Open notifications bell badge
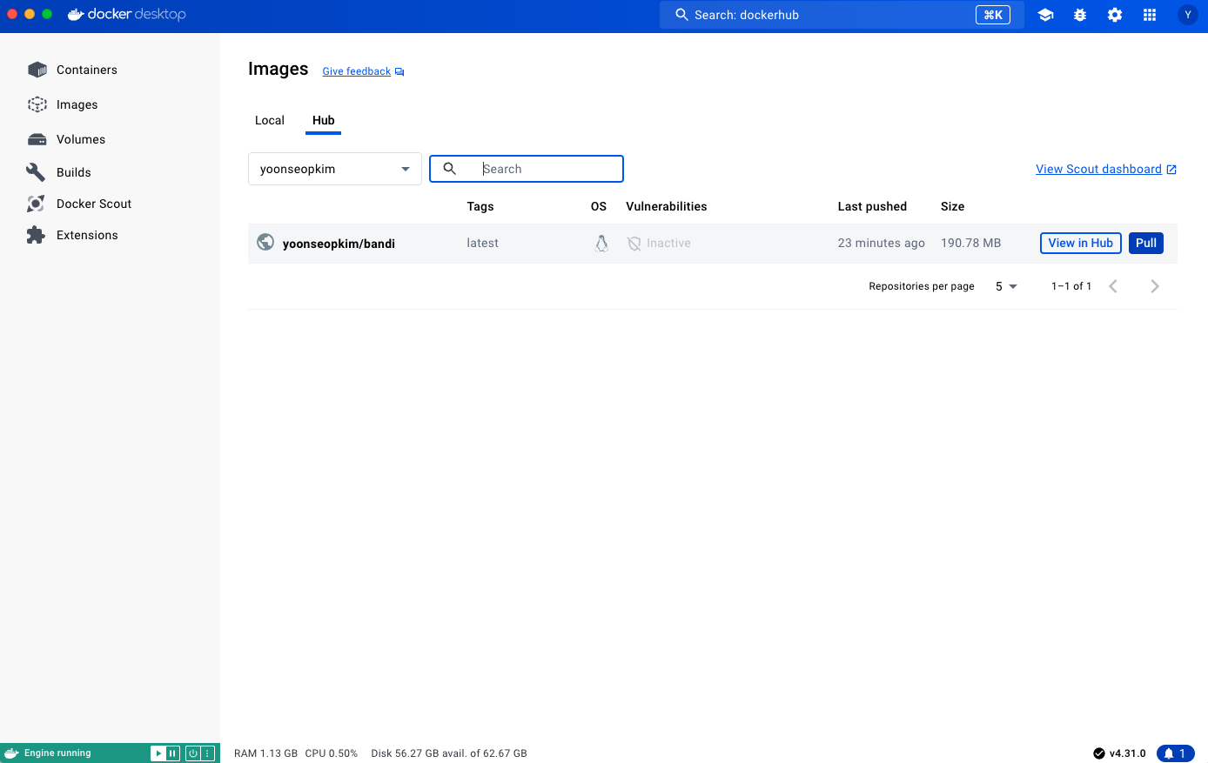The width and height of the screenshot is (1208, 763). [x=1175, y=753]
